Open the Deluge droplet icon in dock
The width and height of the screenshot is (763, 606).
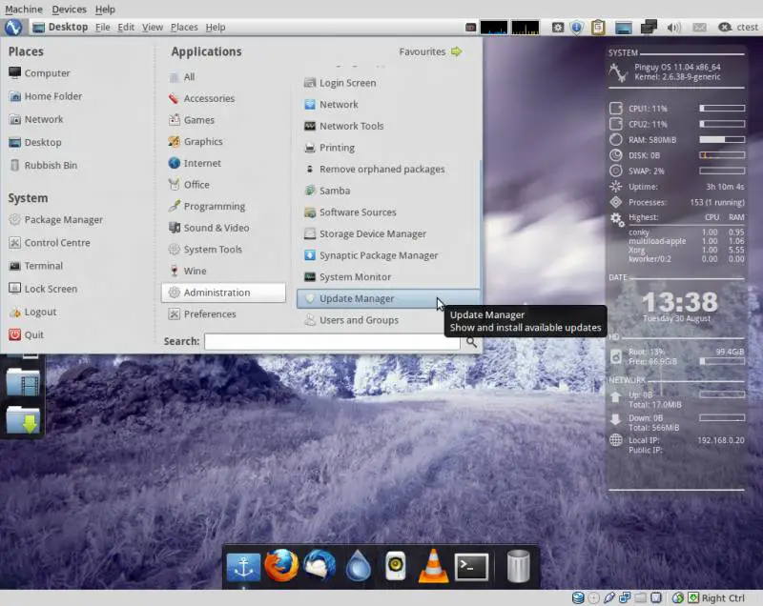(x=359, y=566)
